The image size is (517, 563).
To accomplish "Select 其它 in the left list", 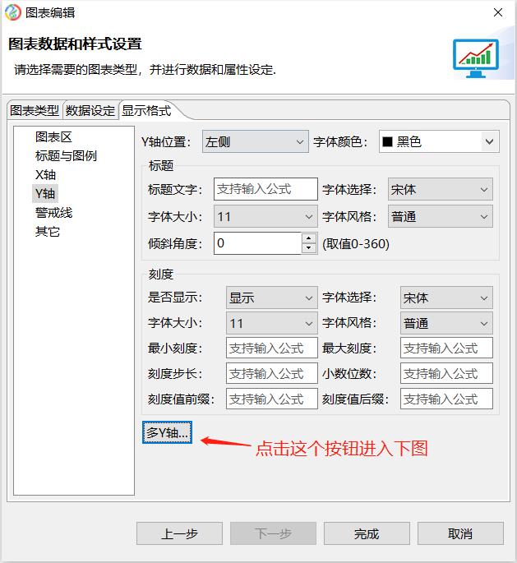I will pyautogui.click(x=48, y=232).
